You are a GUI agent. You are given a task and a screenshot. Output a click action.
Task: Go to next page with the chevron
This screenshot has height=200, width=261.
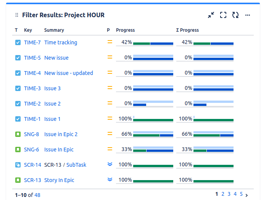[246, 195]
